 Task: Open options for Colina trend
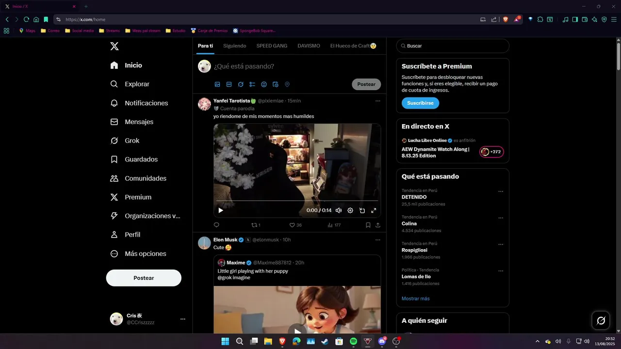click(501, 218)
